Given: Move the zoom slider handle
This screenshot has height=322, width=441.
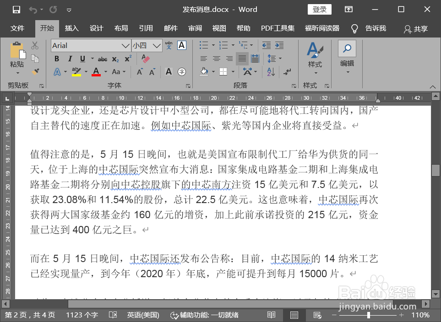Looking at the screenshot, I should tap(369, 315).
